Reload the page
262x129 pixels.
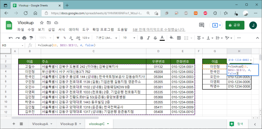tap(25, 13)
